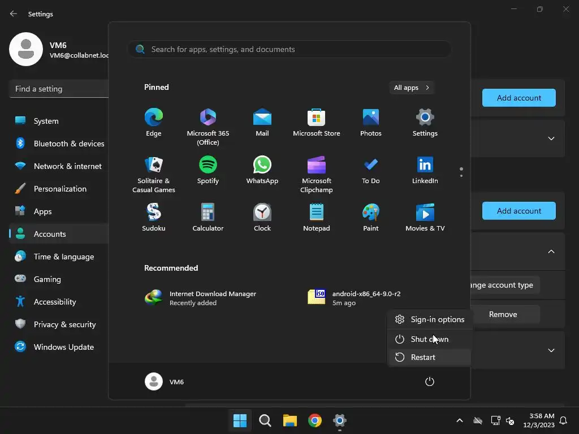Screen dimensions: 579x434
Task: Open File Explorer from taskbar
Action: click(290, 420)
